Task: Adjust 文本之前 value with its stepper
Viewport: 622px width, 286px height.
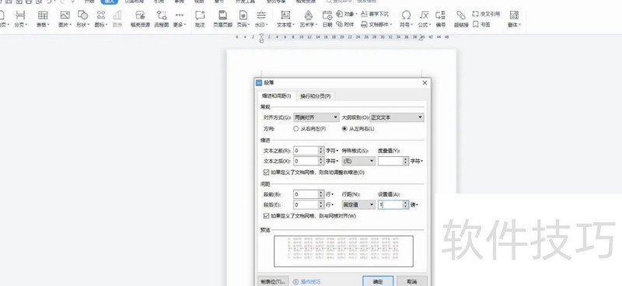Action: pyautogui.click(x=321, y=151)
